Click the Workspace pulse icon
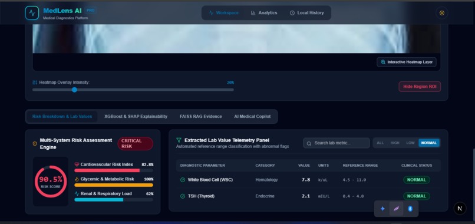Screen dimensions: 475x224 [211, 13]
